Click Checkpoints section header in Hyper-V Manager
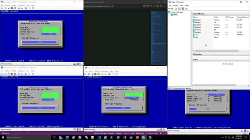The width and height of the screenshot is (250, 140). tap(221, 54)
